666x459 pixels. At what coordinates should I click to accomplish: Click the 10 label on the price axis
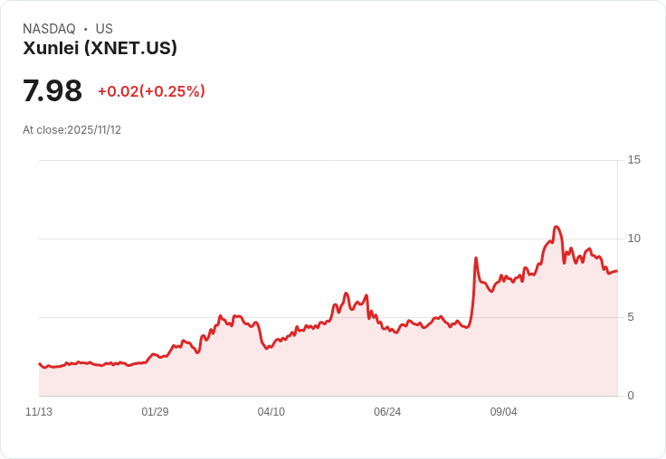pyautogui.click(x=633, y=239)
